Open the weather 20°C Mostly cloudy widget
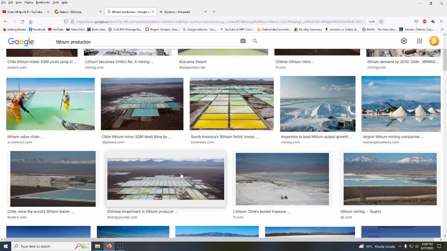 (x=376, y=246)
